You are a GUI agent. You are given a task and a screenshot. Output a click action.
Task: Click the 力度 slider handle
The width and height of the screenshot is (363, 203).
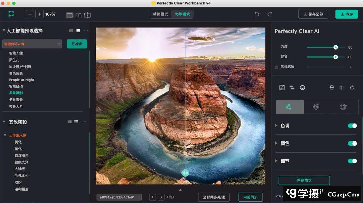(335, 47)
